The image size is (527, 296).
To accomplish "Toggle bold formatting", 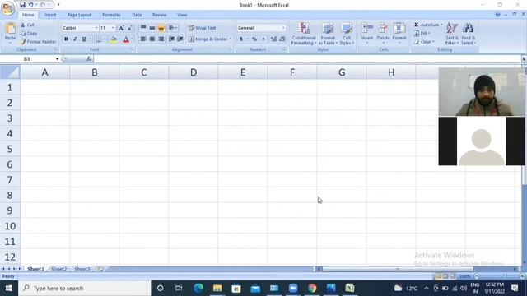I will pos(66,39).
